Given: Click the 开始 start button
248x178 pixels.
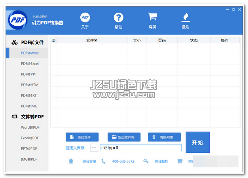Looking at the screenshot, I should point(198,142).
